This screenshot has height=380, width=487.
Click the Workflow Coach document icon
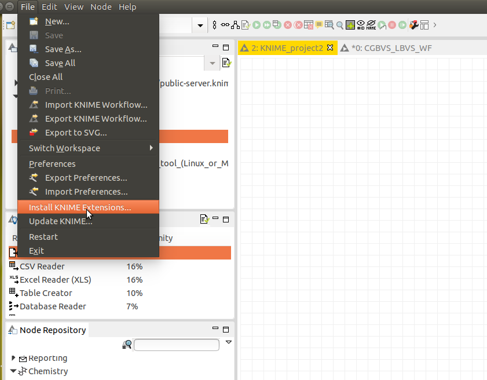tap(204, 219)
